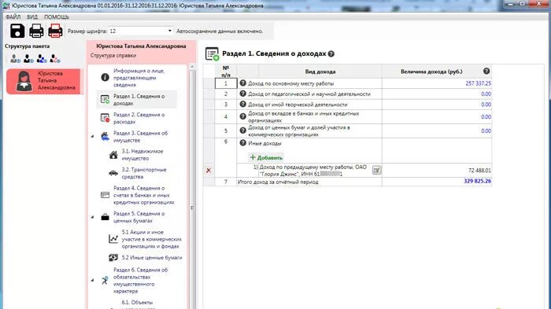
Task: Collapse the Раздел 3 tree node arrow
Action: click(93, 136)
